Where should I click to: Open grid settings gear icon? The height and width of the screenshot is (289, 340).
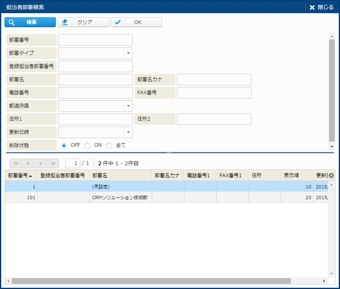[331, 175]
